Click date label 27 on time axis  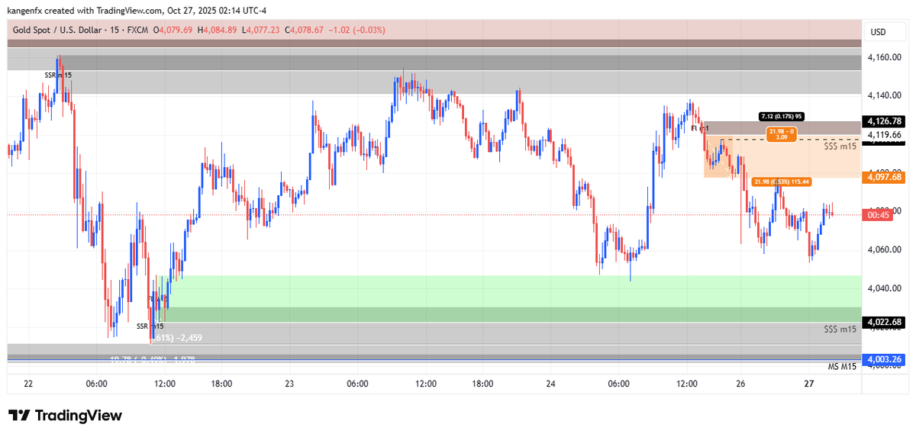(809, 384)
